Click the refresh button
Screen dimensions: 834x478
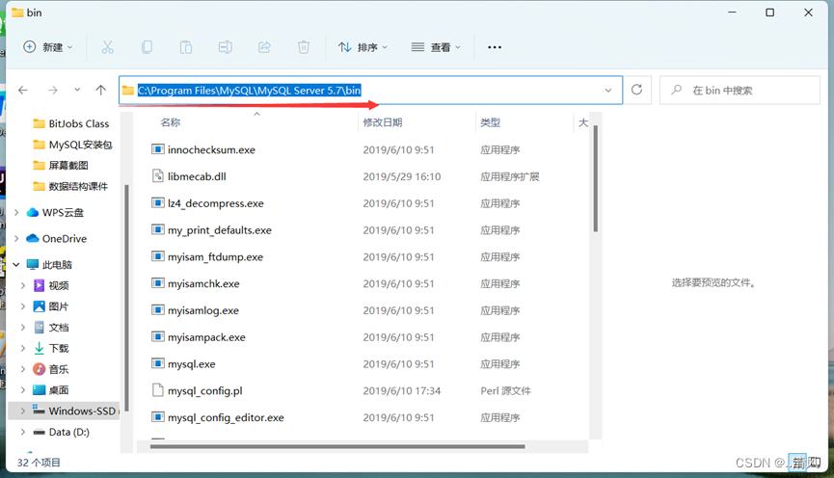pyautogui.click(x=636, y=90)
